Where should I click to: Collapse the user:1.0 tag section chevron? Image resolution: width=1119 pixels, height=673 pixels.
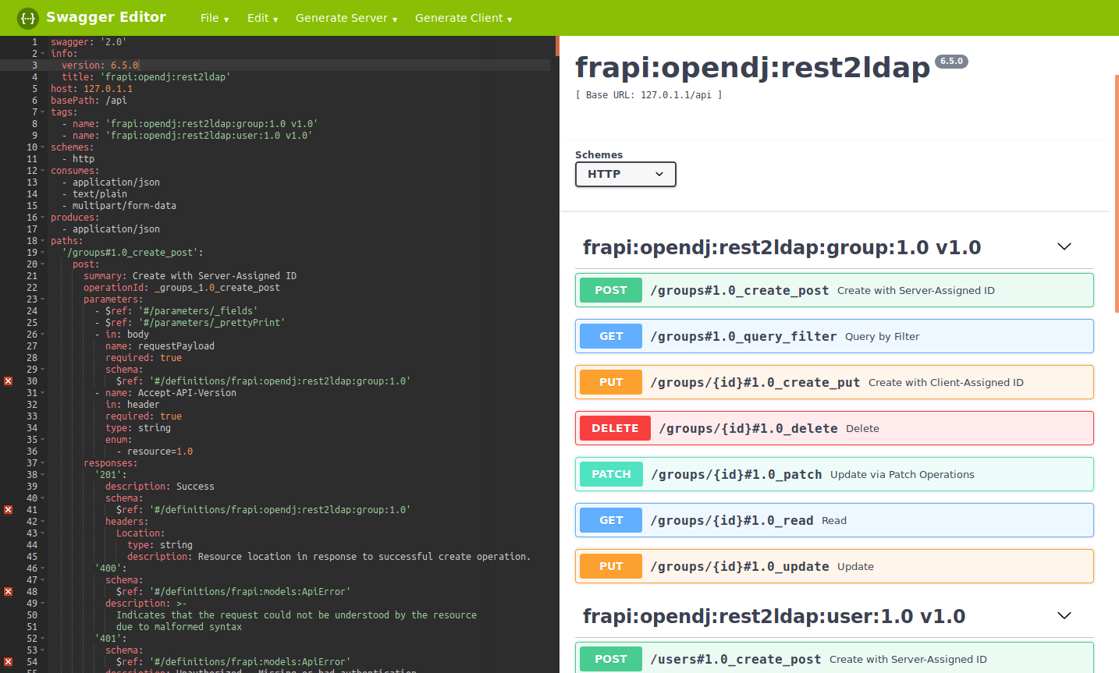tap(1064, 615)
